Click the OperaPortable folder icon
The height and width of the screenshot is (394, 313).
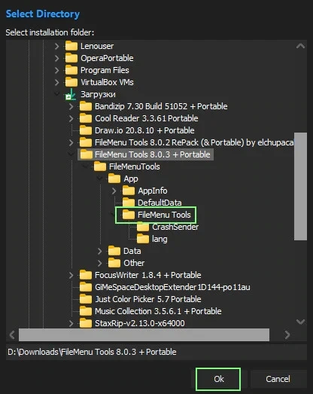[x=71, y=58]
